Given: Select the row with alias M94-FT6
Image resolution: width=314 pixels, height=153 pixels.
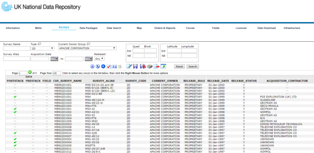Looking at the screenshot, I should 160,106.
